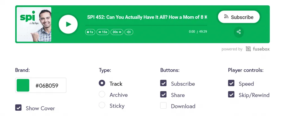
Task: Toggle the Skip/Rewind player control
Action: pos(231,94)
